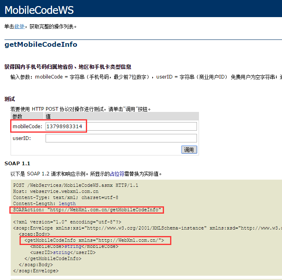Click the getMobileCodeInfo xmlns opening tag
The image size is (282, 280).
click(94, 241)
